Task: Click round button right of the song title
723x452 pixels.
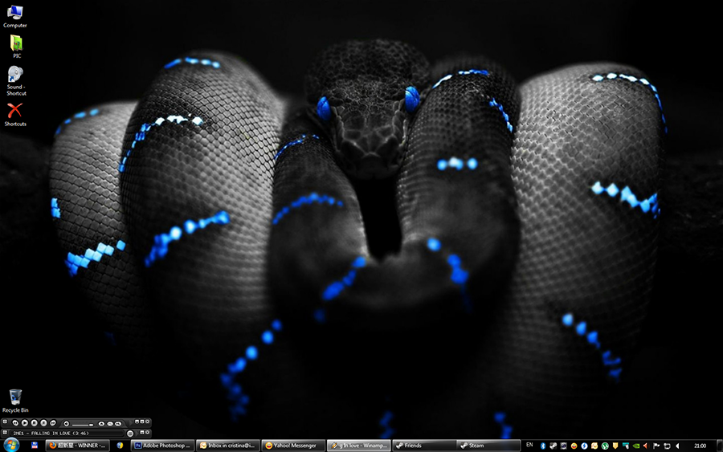Action: (x=130, y=433)
